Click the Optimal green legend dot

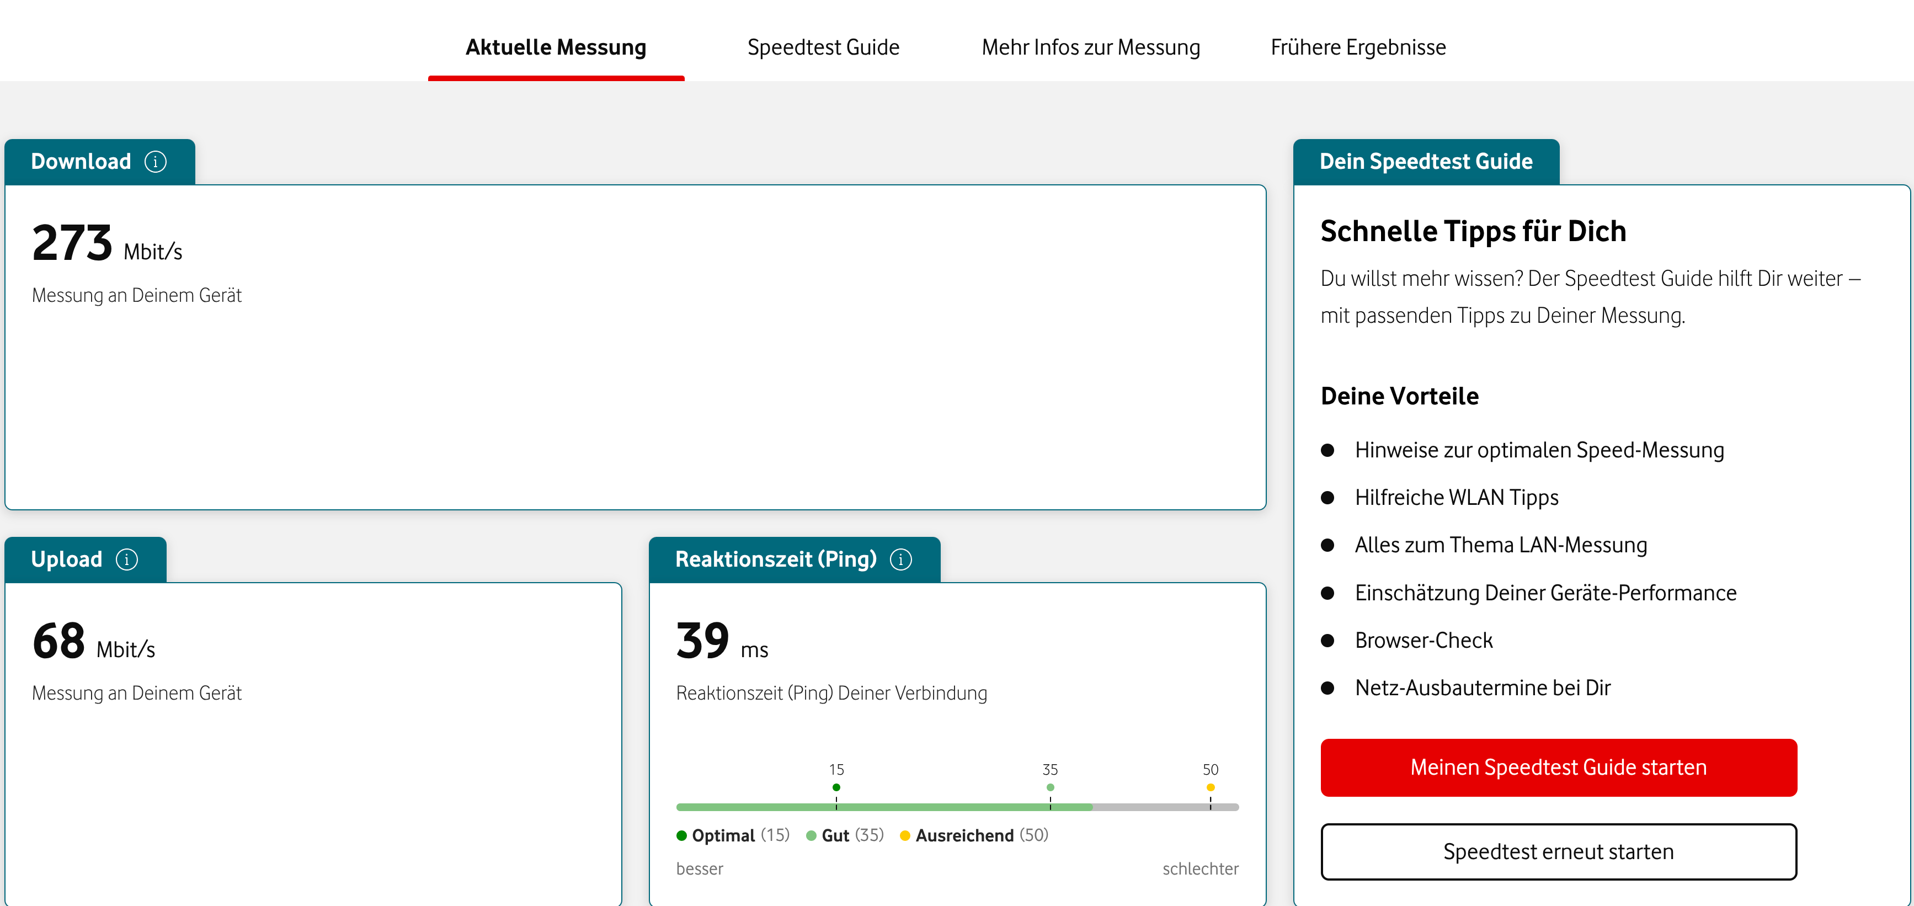(681, 835)
